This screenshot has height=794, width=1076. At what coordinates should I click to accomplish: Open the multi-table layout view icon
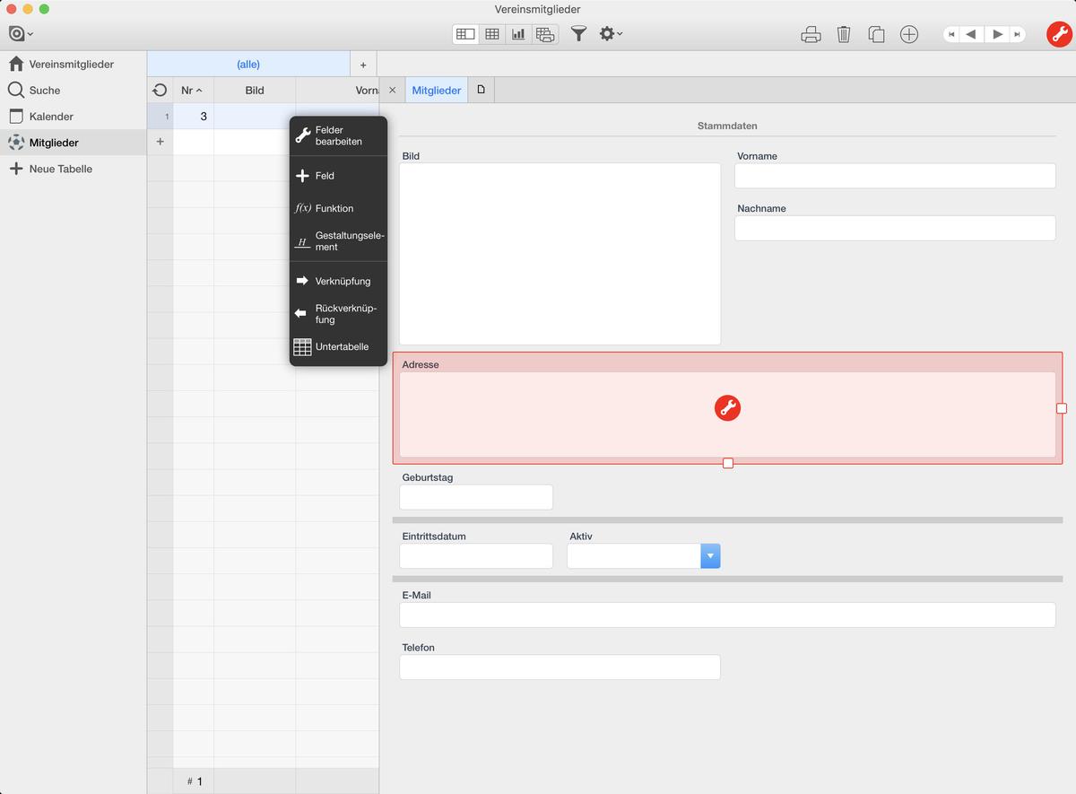(545, 34)
